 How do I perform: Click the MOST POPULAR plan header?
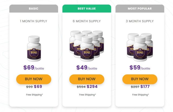140,9
